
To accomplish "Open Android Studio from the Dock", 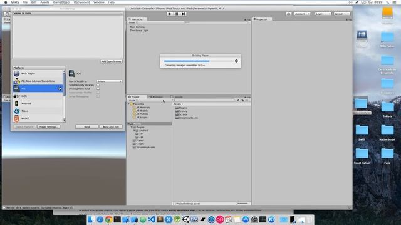I will coord(177,219).
